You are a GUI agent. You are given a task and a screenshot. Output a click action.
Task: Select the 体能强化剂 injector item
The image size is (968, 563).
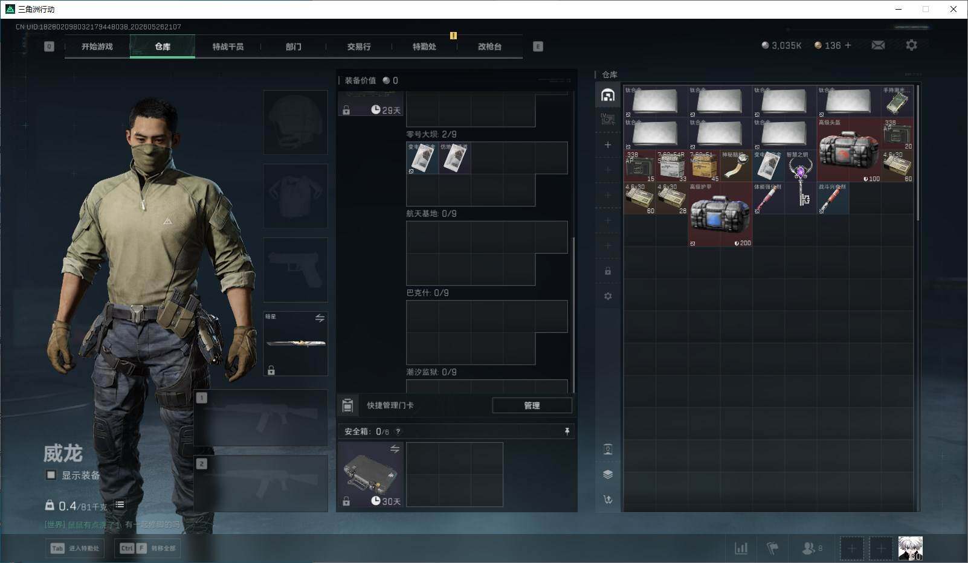pyautogui.click(x=769, y=198)
